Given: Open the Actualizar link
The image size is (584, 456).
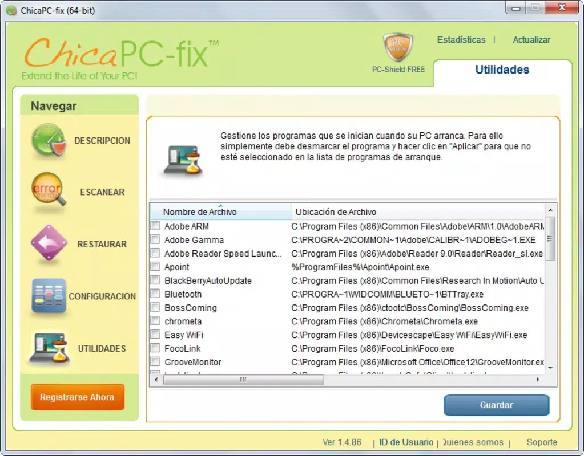Looking at the screenshot, I should coord(531,40).
